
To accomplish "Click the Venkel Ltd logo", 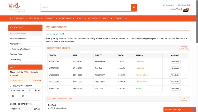I will 17,7.
